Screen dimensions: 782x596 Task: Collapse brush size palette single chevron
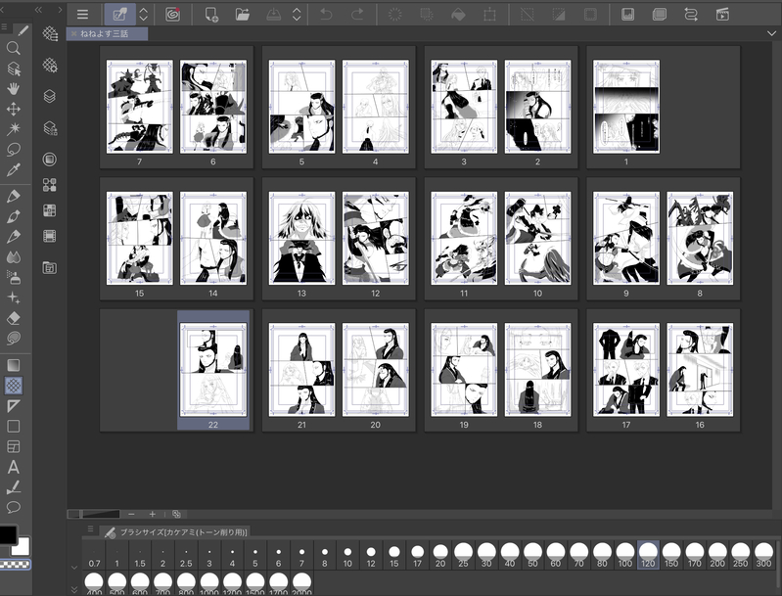coord(74,567)
